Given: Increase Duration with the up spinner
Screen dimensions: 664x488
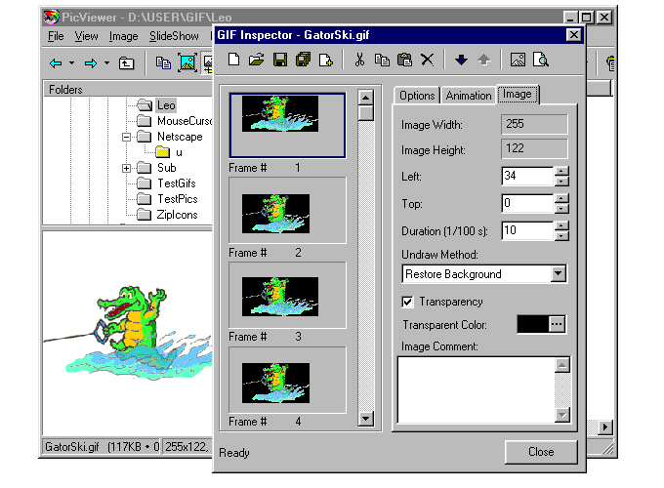Looking at the screenshot, I should (561, 226).
